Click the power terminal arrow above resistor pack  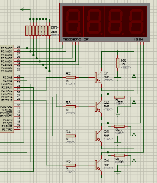click(x=22, y=10)
